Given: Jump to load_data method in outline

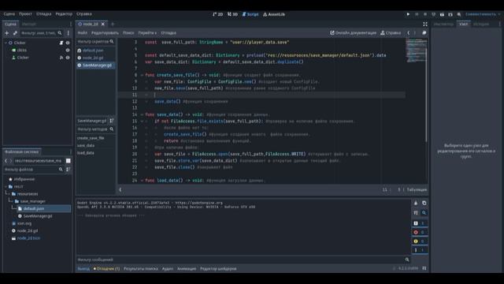Looking at the screenshot, I should click(86, 153).
